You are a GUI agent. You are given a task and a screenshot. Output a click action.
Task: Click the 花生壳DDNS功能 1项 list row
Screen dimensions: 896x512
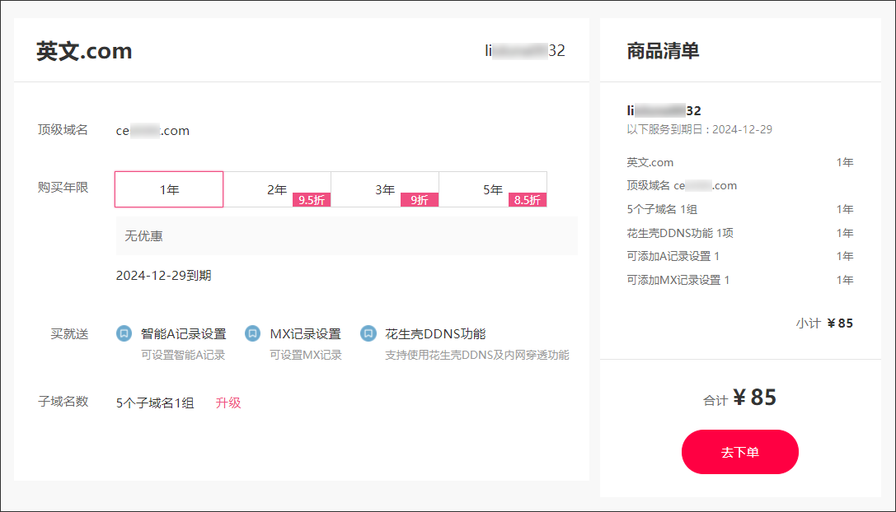pos(740,233)
